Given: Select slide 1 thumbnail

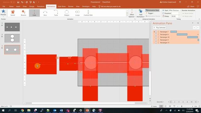Looking at the screenshot, I should [x=12, y=27].
